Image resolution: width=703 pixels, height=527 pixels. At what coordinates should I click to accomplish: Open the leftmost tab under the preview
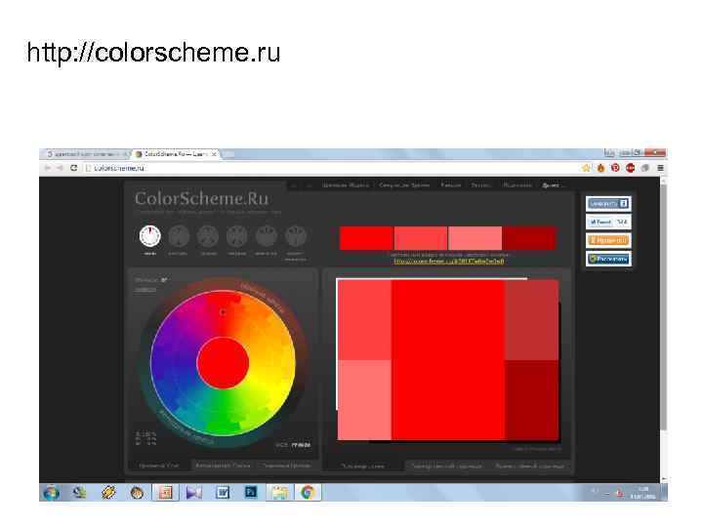(362, 466)
